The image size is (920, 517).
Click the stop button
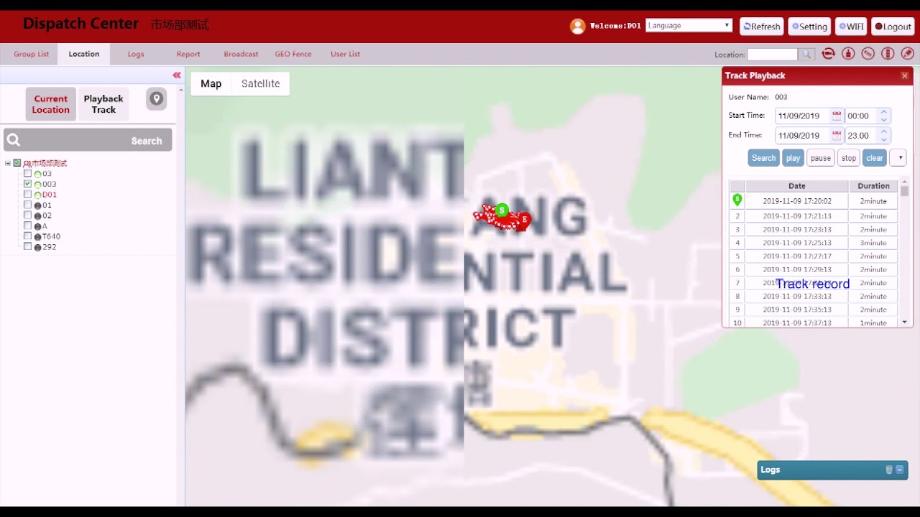(x=849, y=158)
